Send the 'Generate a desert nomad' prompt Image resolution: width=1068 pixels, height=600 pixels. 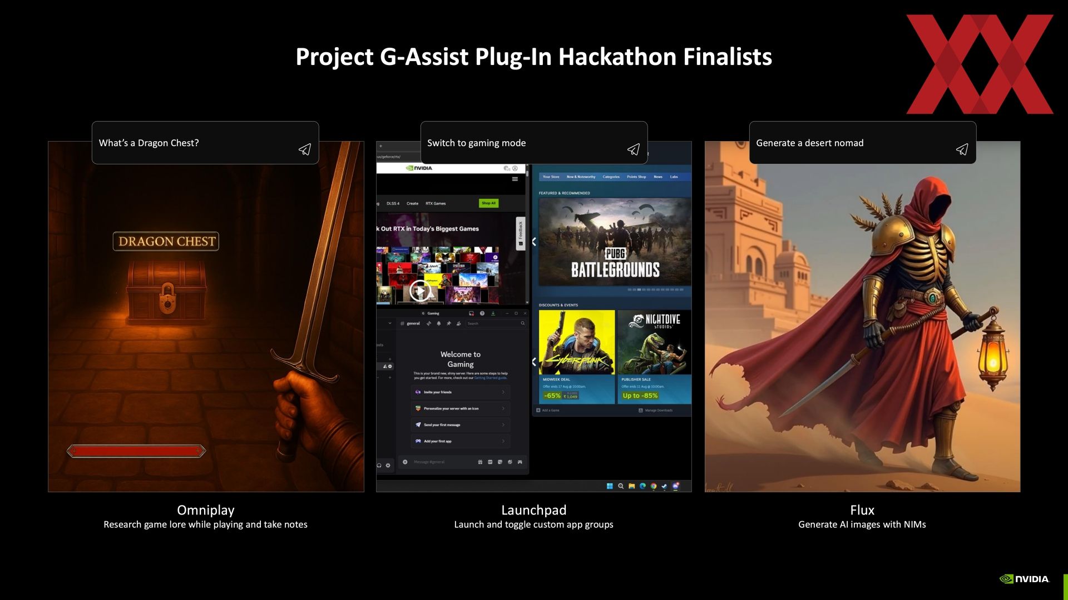962,149
